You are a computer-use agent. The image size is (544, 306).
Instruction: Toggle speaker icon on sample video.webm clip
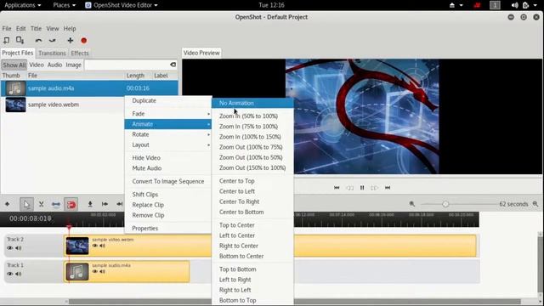click(102, 246)
